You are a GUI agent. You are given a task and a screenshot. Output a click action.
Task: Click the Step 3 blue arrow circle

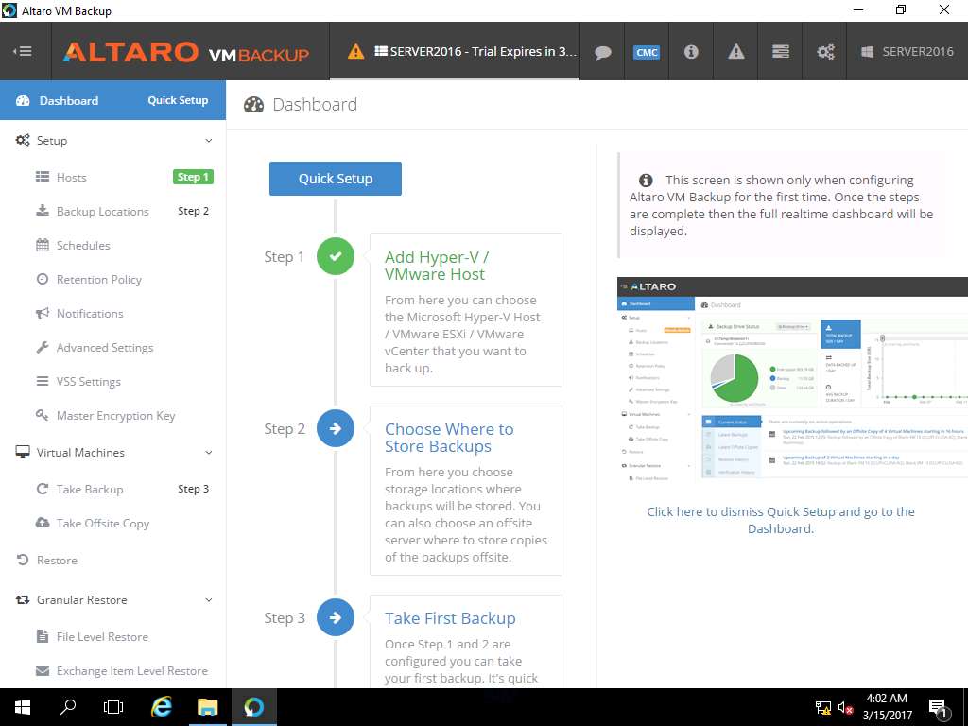336,617
